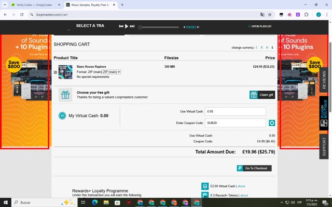Open the purple A extension icon
This screenshot has width=332, height=207.
click(x=298, y=14)
